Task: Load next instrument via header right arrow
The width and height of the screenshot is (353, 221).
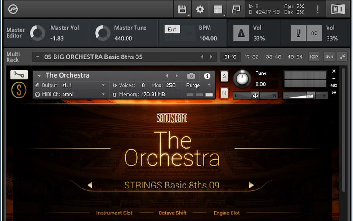Action: [x=176, y=76]
